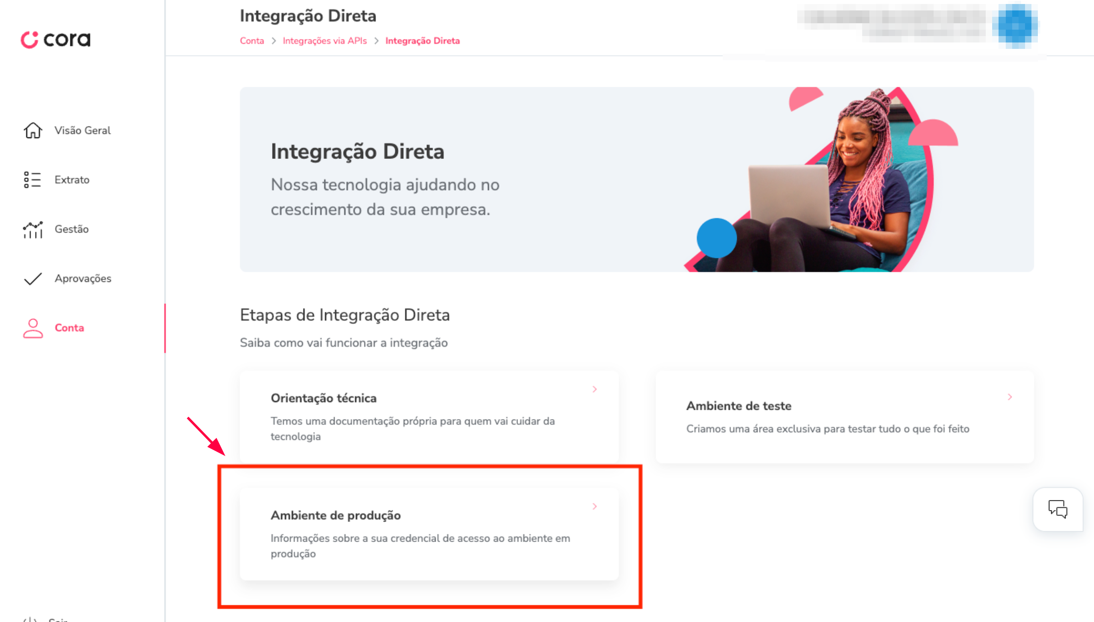Select Conta menu item
The image size is (1094, 622).
(69, 328)
